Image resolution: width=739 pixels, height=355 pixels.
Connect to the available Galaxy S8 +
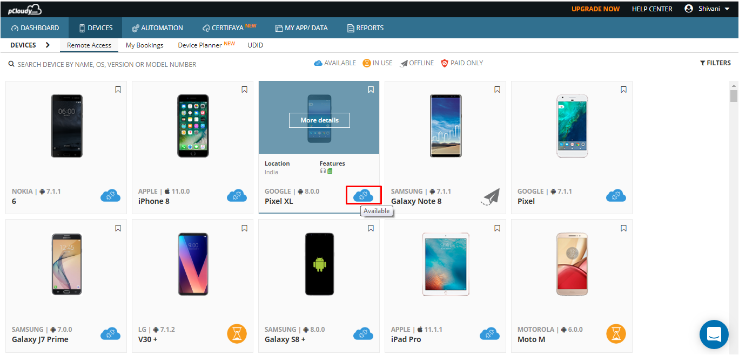[363, 334]
